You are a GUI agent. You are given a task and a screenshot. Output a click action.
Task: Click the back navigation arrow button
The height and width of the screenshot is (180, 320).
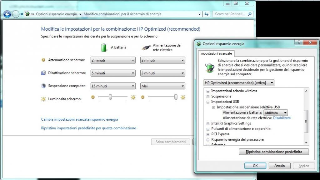coord(7,14)
